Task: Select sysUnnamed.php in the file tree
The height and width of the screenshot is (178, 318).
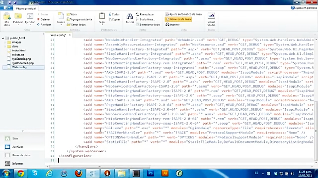Action: 23,63
